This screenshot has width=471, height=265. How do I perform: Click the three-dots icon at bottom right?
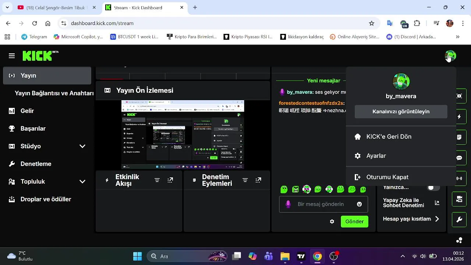459,240
